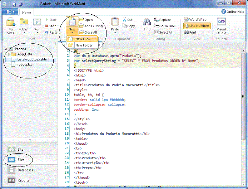Click the Run icon

click(x=37, y=22)
